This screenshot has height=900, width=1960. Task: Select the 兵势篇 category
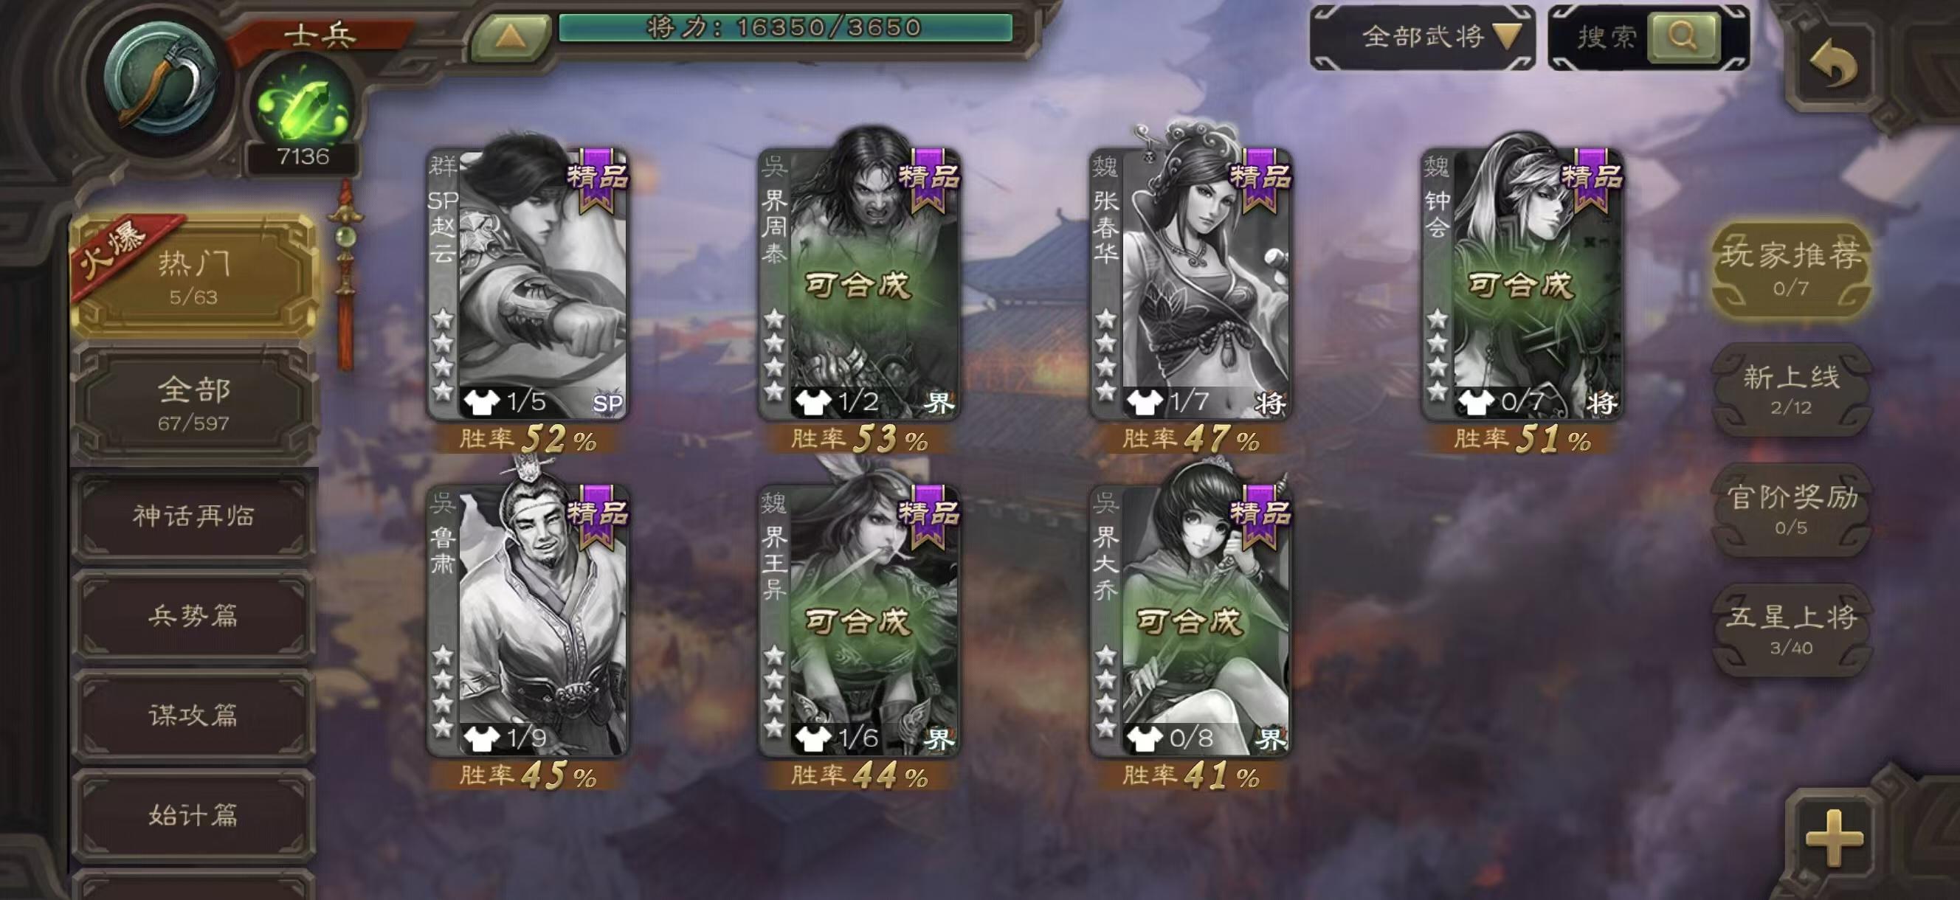coord(193,615)
